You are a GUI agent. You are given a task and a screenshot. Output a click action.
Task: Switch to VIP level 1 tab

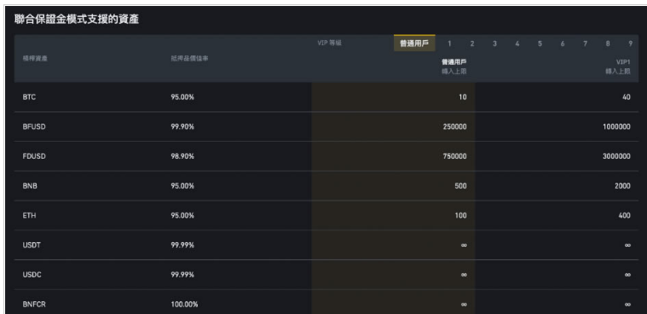coord(449,44)
